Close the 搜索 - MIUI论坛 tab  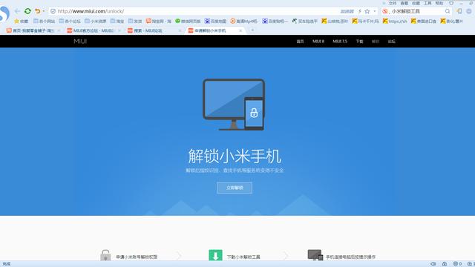click(x=180, y=30)
